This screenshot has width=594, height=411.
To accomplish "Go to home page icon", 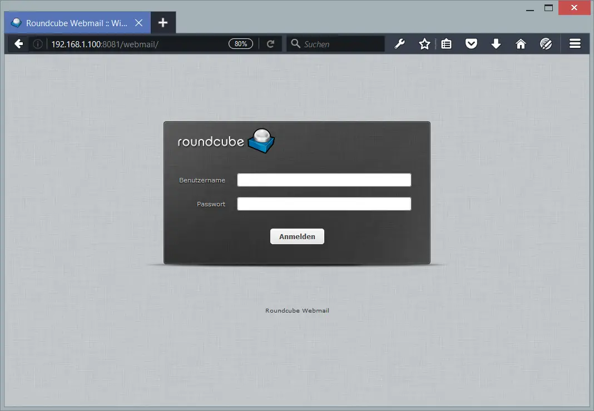I will (521, 44).
